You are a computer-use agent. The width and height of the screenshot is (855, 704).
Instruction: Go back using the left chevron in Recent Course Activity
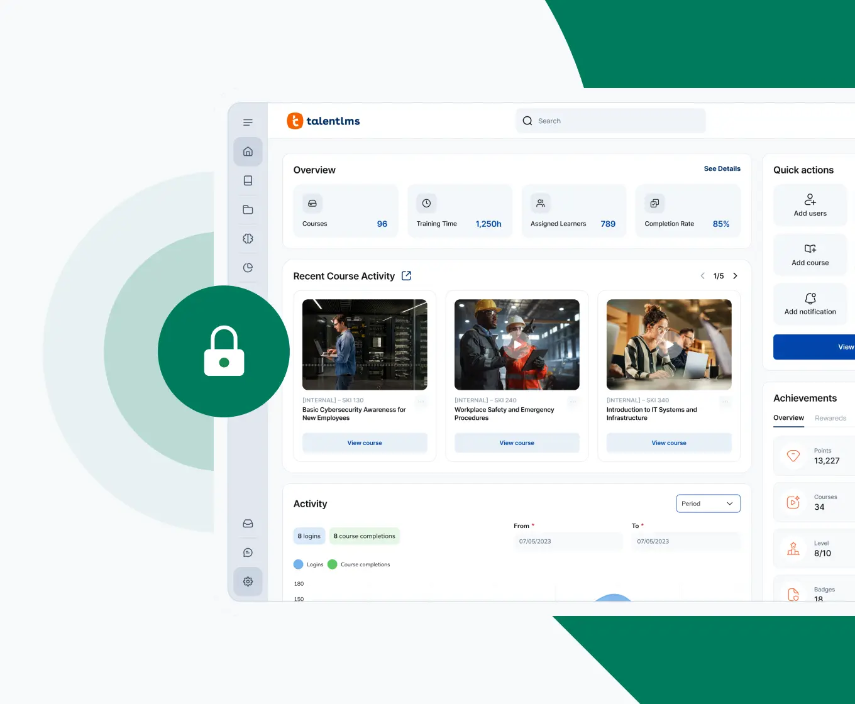point(702,275)
